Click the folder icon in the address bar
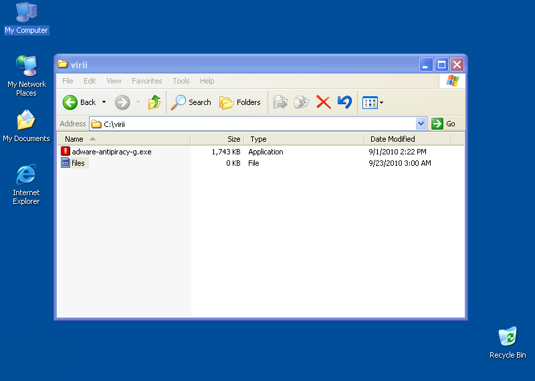Viewport: 535px width, 381px height. pos(96,124)
